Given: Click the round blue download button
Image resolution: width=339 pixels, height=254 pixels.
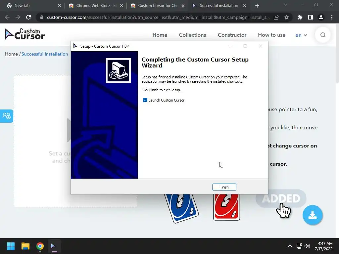Looking at the screenshot, I should (x=313, y=215).
